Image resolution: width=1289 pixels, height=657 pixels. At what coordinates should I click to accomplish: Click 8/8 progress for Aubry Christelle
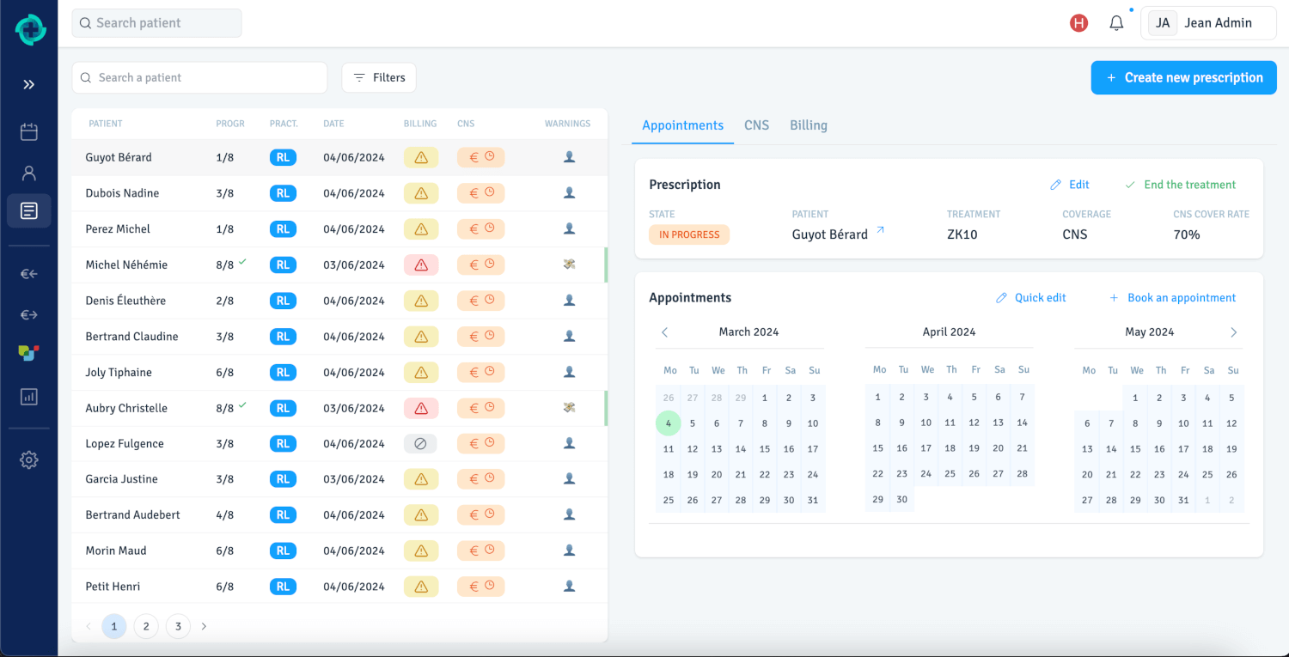(x=225, y=409)
